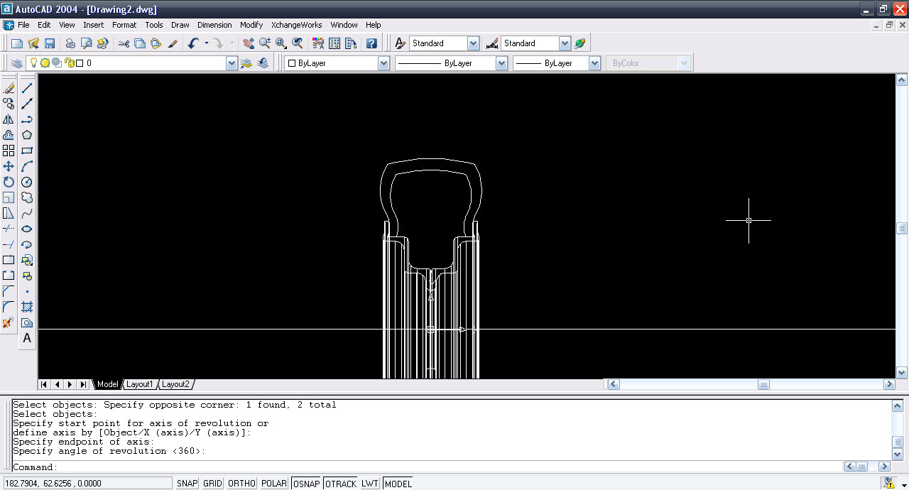Select the Polygon tool
This screenshot has height=490, width=909.
point(27,135)
